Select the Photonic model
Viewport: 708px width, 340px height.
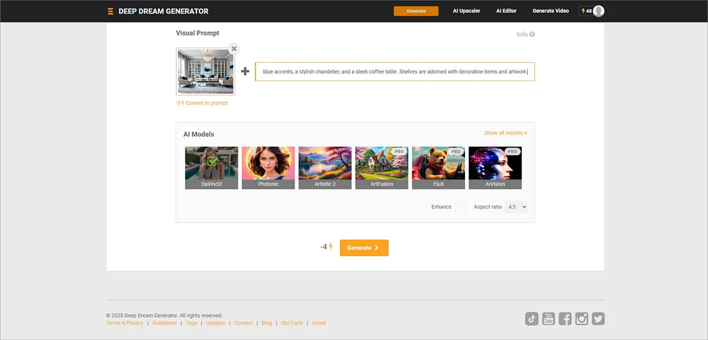tap(268, 168)
